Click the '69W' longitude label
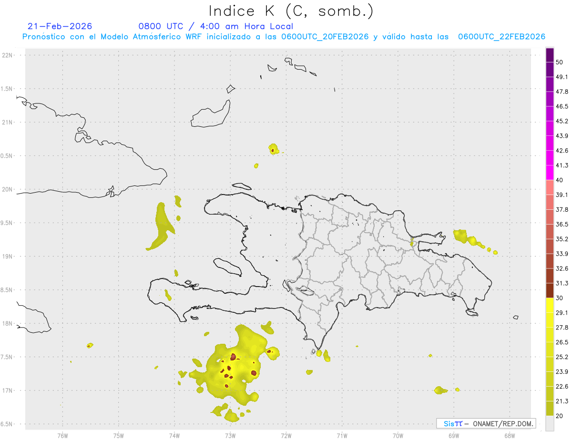Viewport: 572px width, 442px height. 453,436
